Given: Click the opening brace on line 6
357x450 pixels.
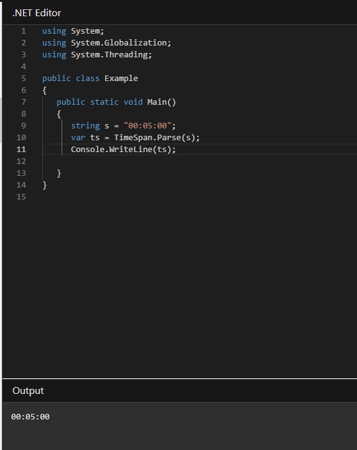Looking at the screenshot, I should tap(45, 90).
